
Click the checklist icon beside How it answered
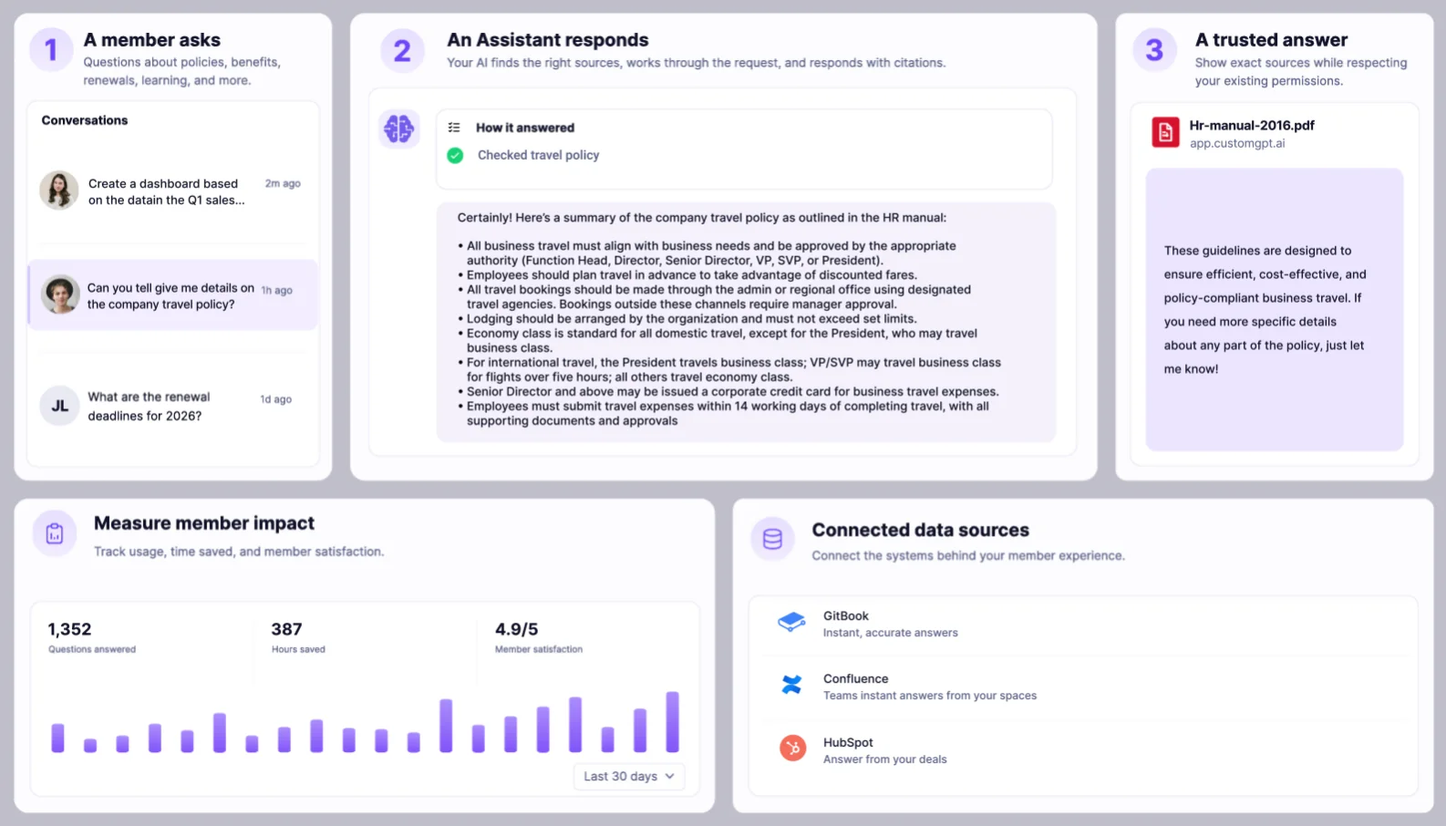click(x=454, y=128)
